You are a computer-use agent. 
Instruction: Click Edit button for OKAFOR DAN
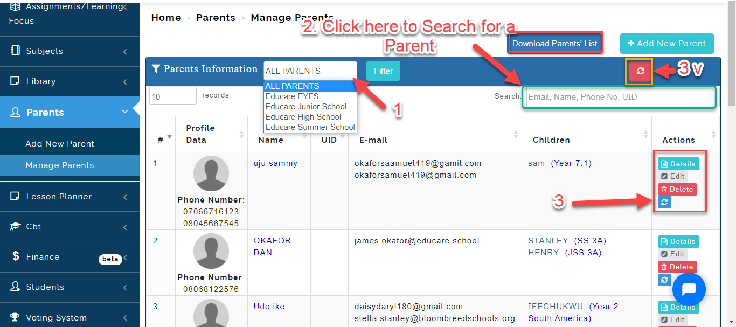tap(672, 254)
